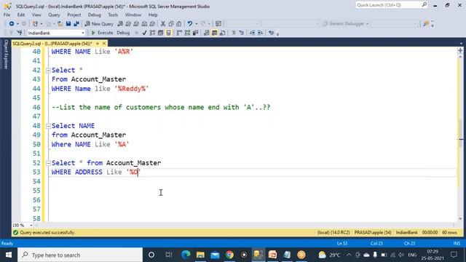
Task: Click the Navigate Backward icon
Action: (12, 24)
